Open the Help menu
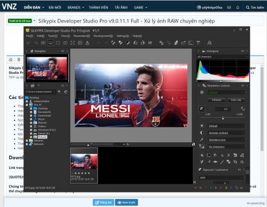Viewport: 267px width, 207px height. (x=137, y=36)
